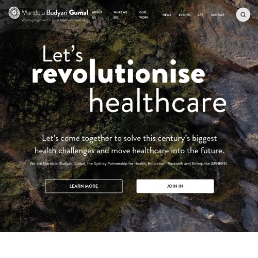Click the 'healthcare' headline word
Screen dimensions: 258x258
click(x=158, y=100)
